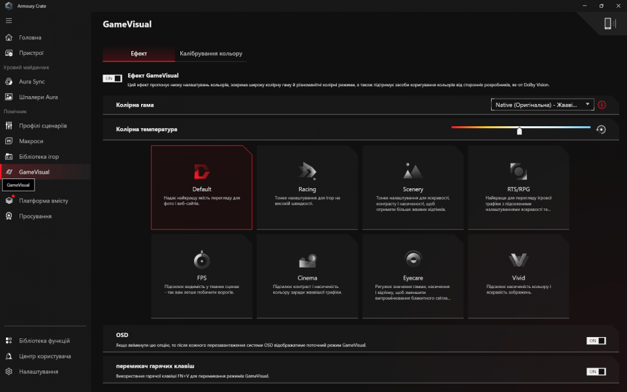Click the Бібліотека ігор icon
Screen dimensions: 627x392
click(x=8, y=157)
